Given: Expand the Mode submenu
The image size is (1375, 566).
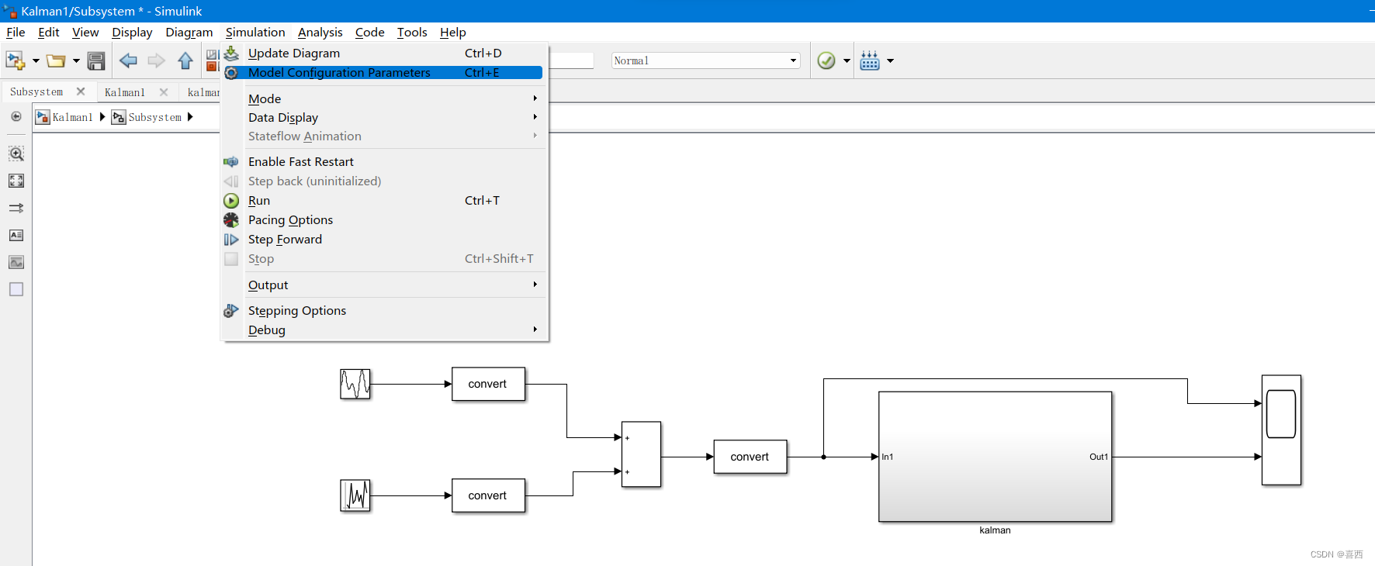Looking at the screenshot, I should 384,98.
